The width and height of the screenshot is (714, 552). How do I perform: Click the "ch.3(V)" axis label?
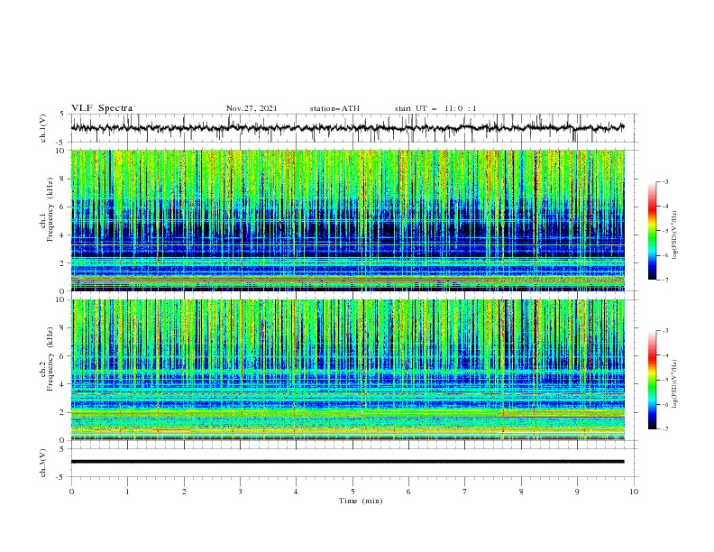click(43, 463)
